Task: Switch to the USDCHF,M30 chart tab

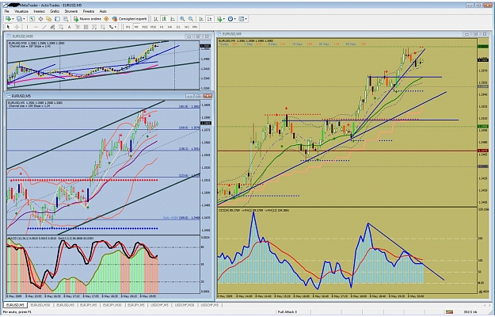Action: point(185,305)
